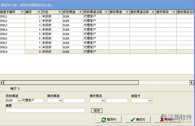Click the 储值卡 input field
Screen dimensions: 195x126
click(x=139, y=101)
